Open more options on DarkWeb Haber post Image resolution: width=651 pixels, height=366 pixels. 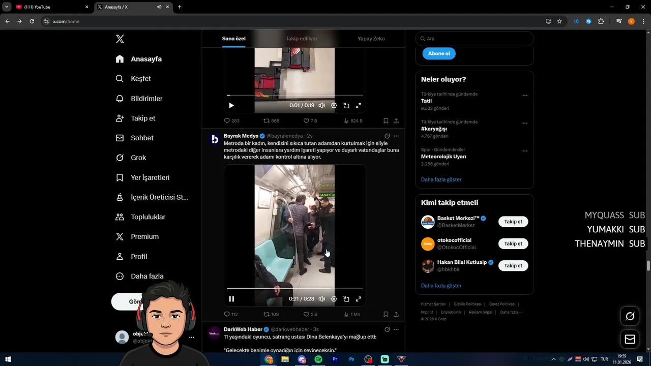pyautogui.click(x=396, y=329)
